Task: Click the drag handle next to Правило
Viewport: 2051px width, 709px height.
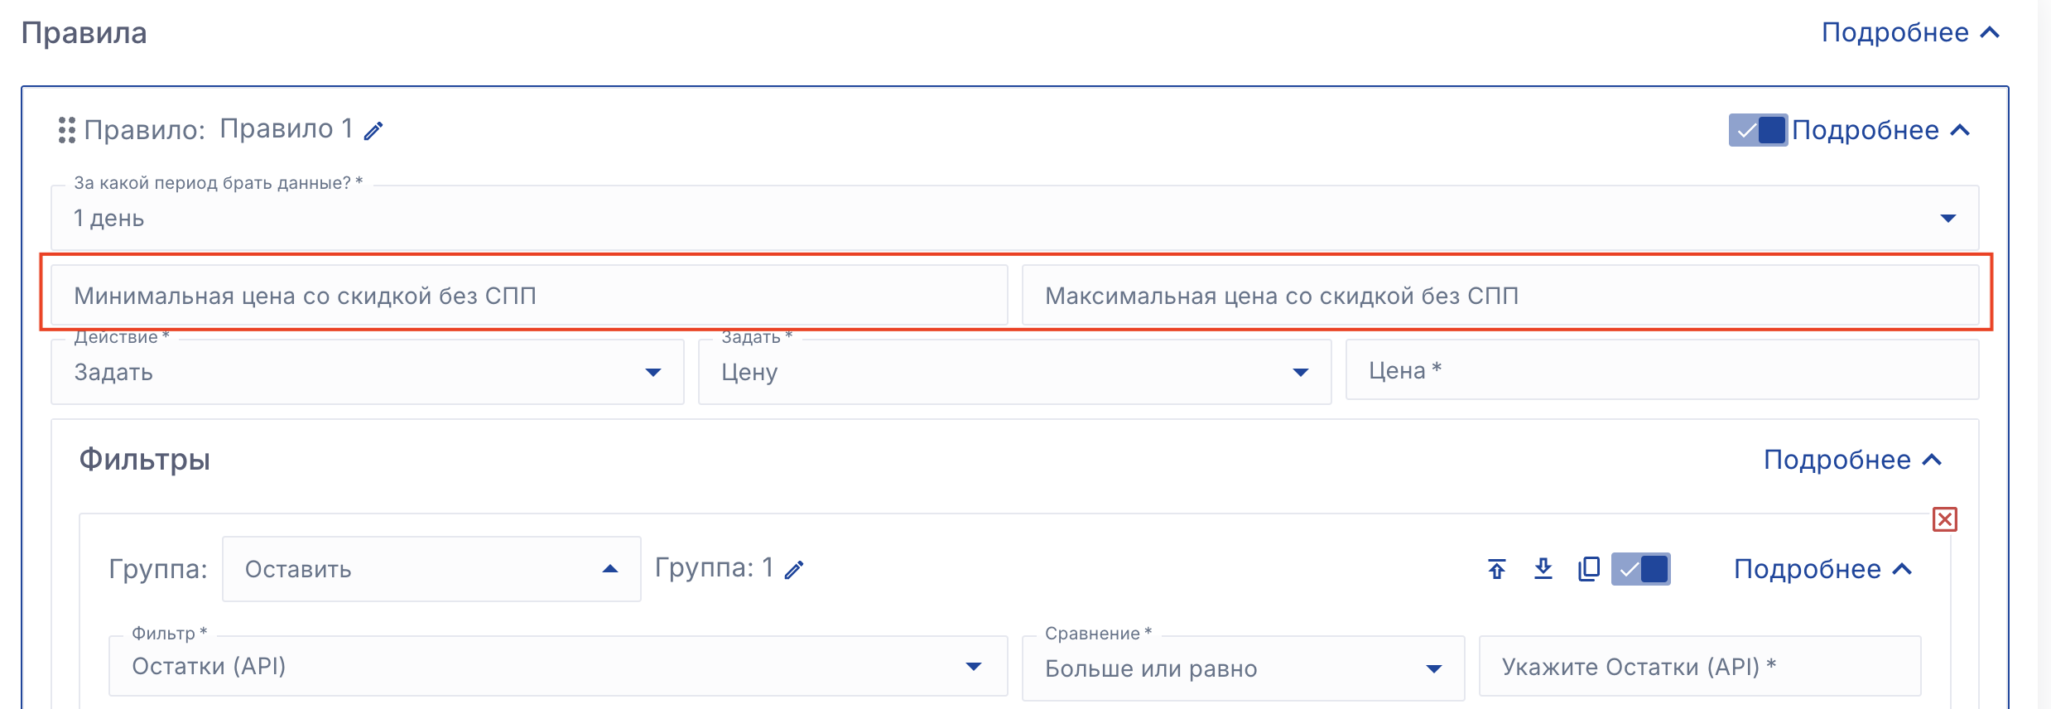Action: pos(66,130)
